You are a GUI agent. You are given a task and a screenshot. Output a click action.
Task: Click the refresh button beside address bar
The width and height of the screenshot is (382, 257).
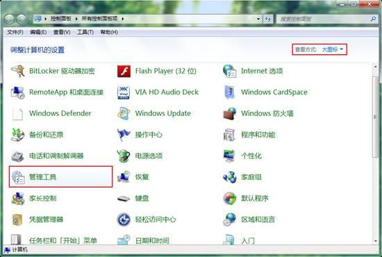268,19
